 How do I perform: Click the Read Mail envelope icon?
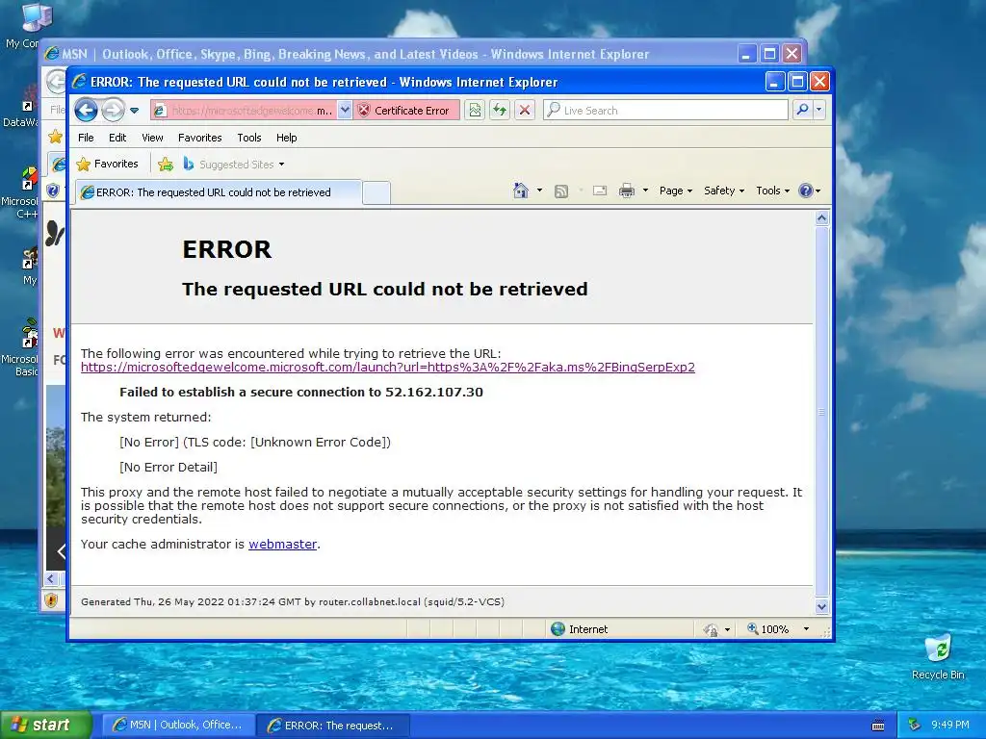599,191
